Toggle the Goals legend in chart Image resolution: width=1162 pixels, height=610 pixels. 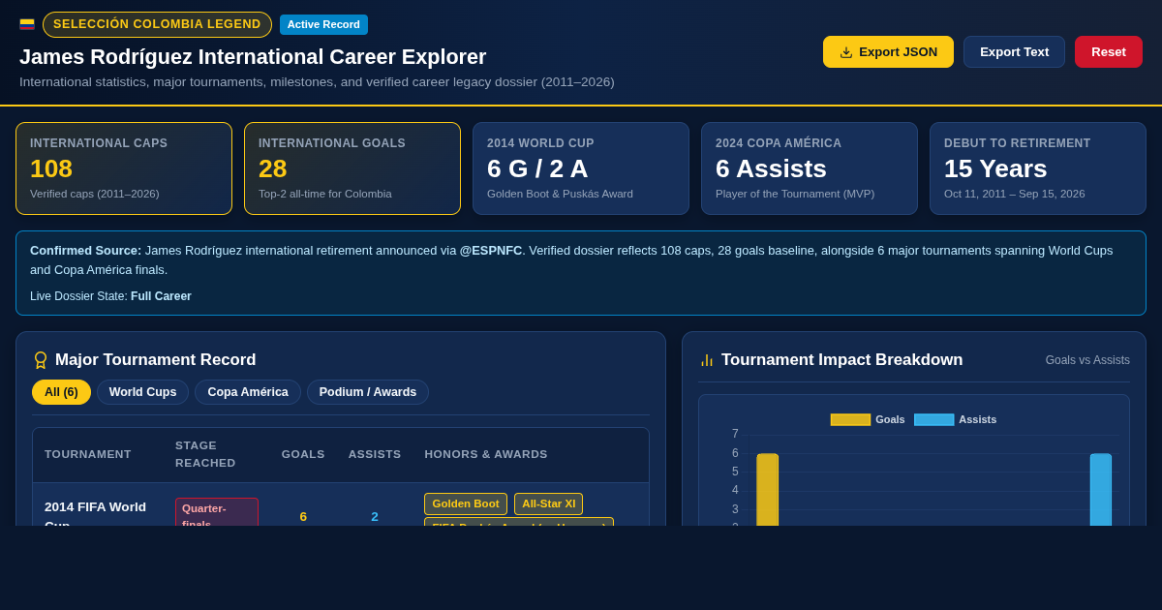[x=868, y=419]
